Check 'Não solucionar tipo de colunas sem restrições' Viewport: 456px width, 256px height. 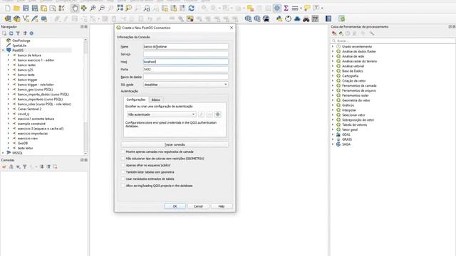coord(123,159)
